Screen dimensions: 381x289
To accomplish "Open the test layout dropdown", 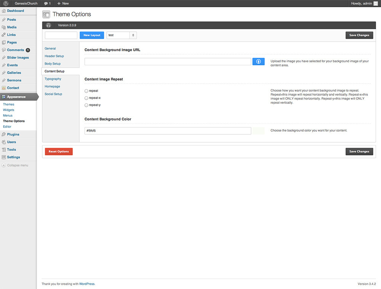I will 122,35.
